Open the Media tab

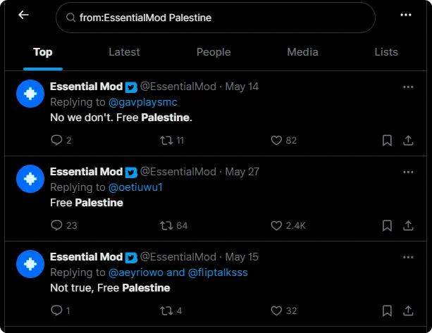click(x=302, y=52)
